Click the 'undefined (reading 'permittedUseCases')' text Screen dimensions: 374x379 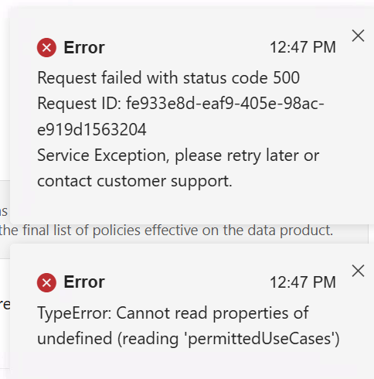tap(189, 339)
